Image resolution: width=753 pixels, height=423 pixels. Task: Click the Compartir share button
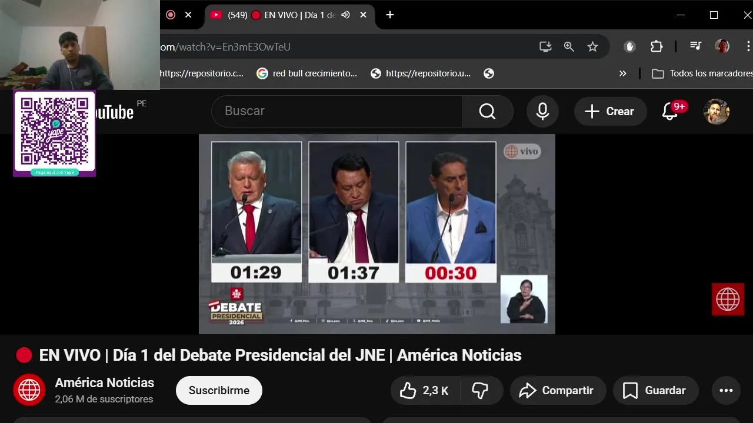(558, 390)
